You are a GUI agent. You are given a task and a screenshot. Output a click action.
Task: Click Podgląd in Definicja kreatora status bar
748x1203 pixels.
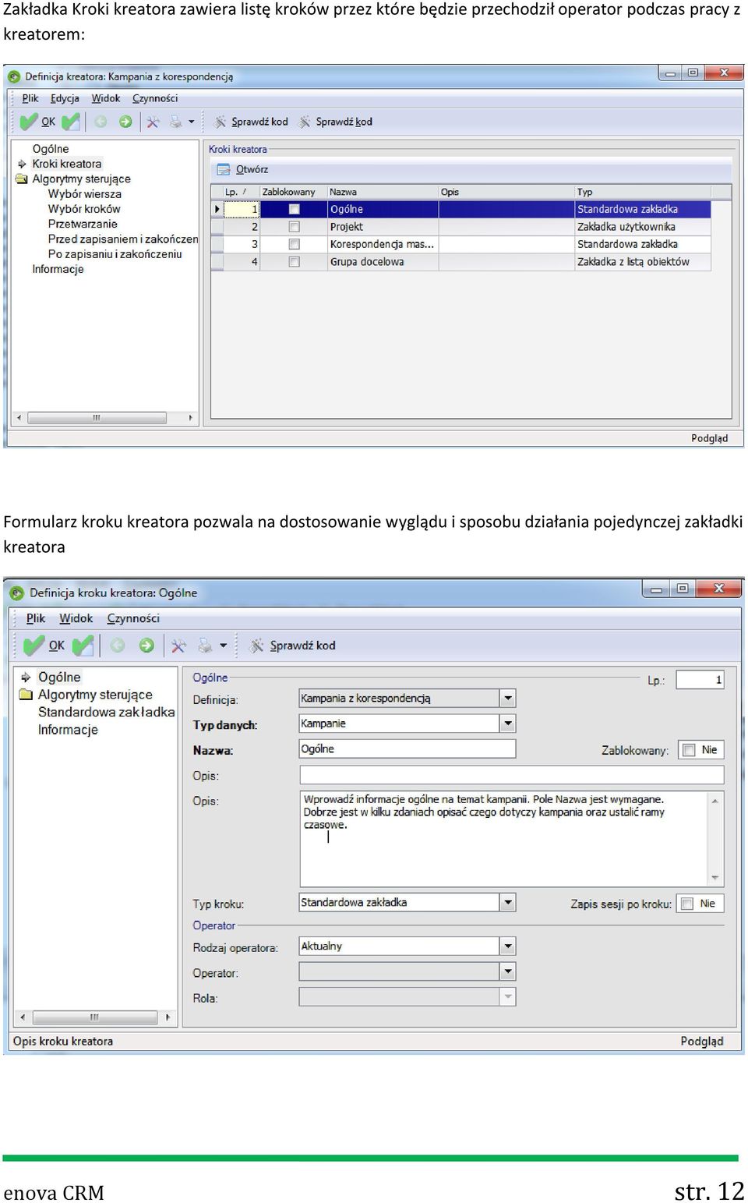click(709, 438)
